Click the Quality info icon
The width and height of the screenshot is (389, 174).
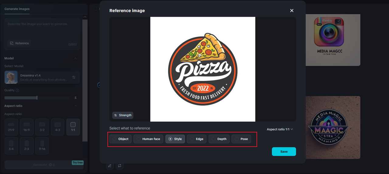click(x=17, y=90)
